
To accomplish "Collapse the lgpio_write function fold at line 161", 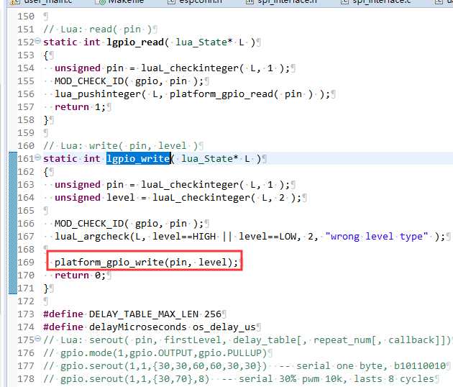I will (x=37, y=158).
